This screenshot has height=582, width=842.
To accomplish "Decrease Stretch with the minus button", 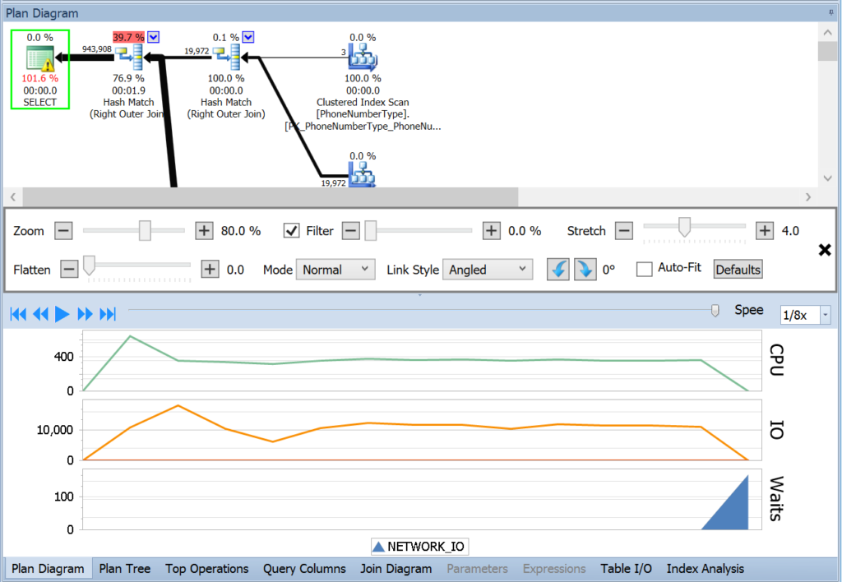I will (624, 231).
